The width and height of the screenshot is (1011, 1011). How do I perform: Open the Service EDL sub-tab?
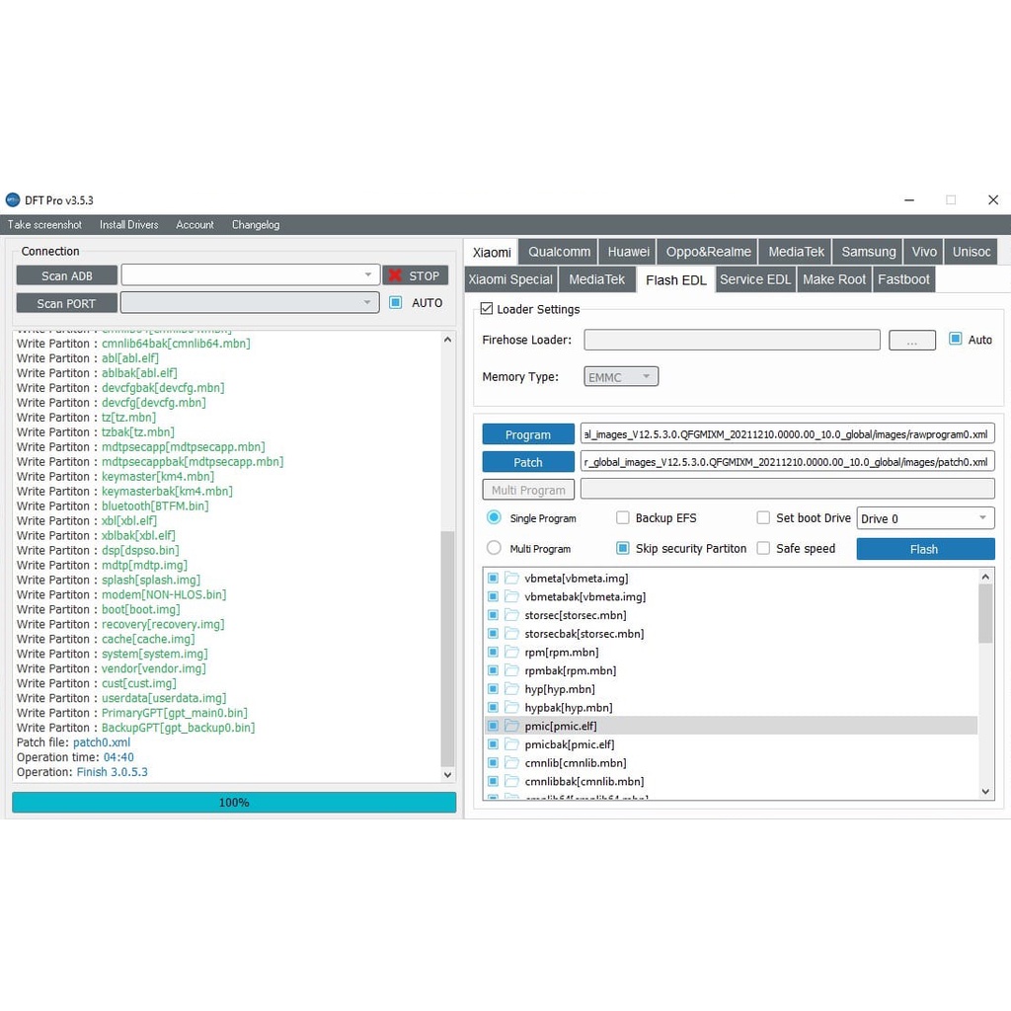pyautogui.click(x=755, y=279)
